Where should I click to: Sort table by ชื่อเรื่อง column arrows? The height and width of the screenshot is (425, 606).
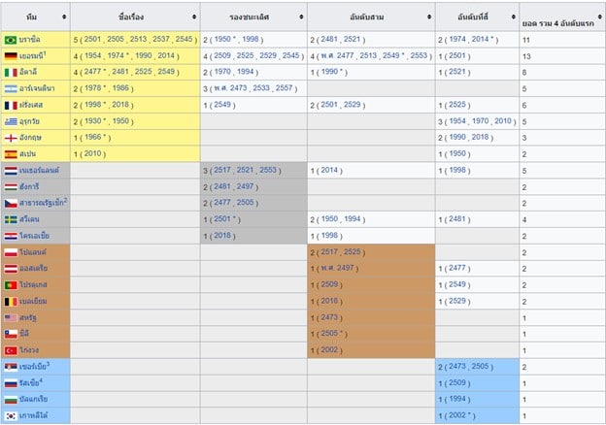pyautogui.click(x=194, y=16)
